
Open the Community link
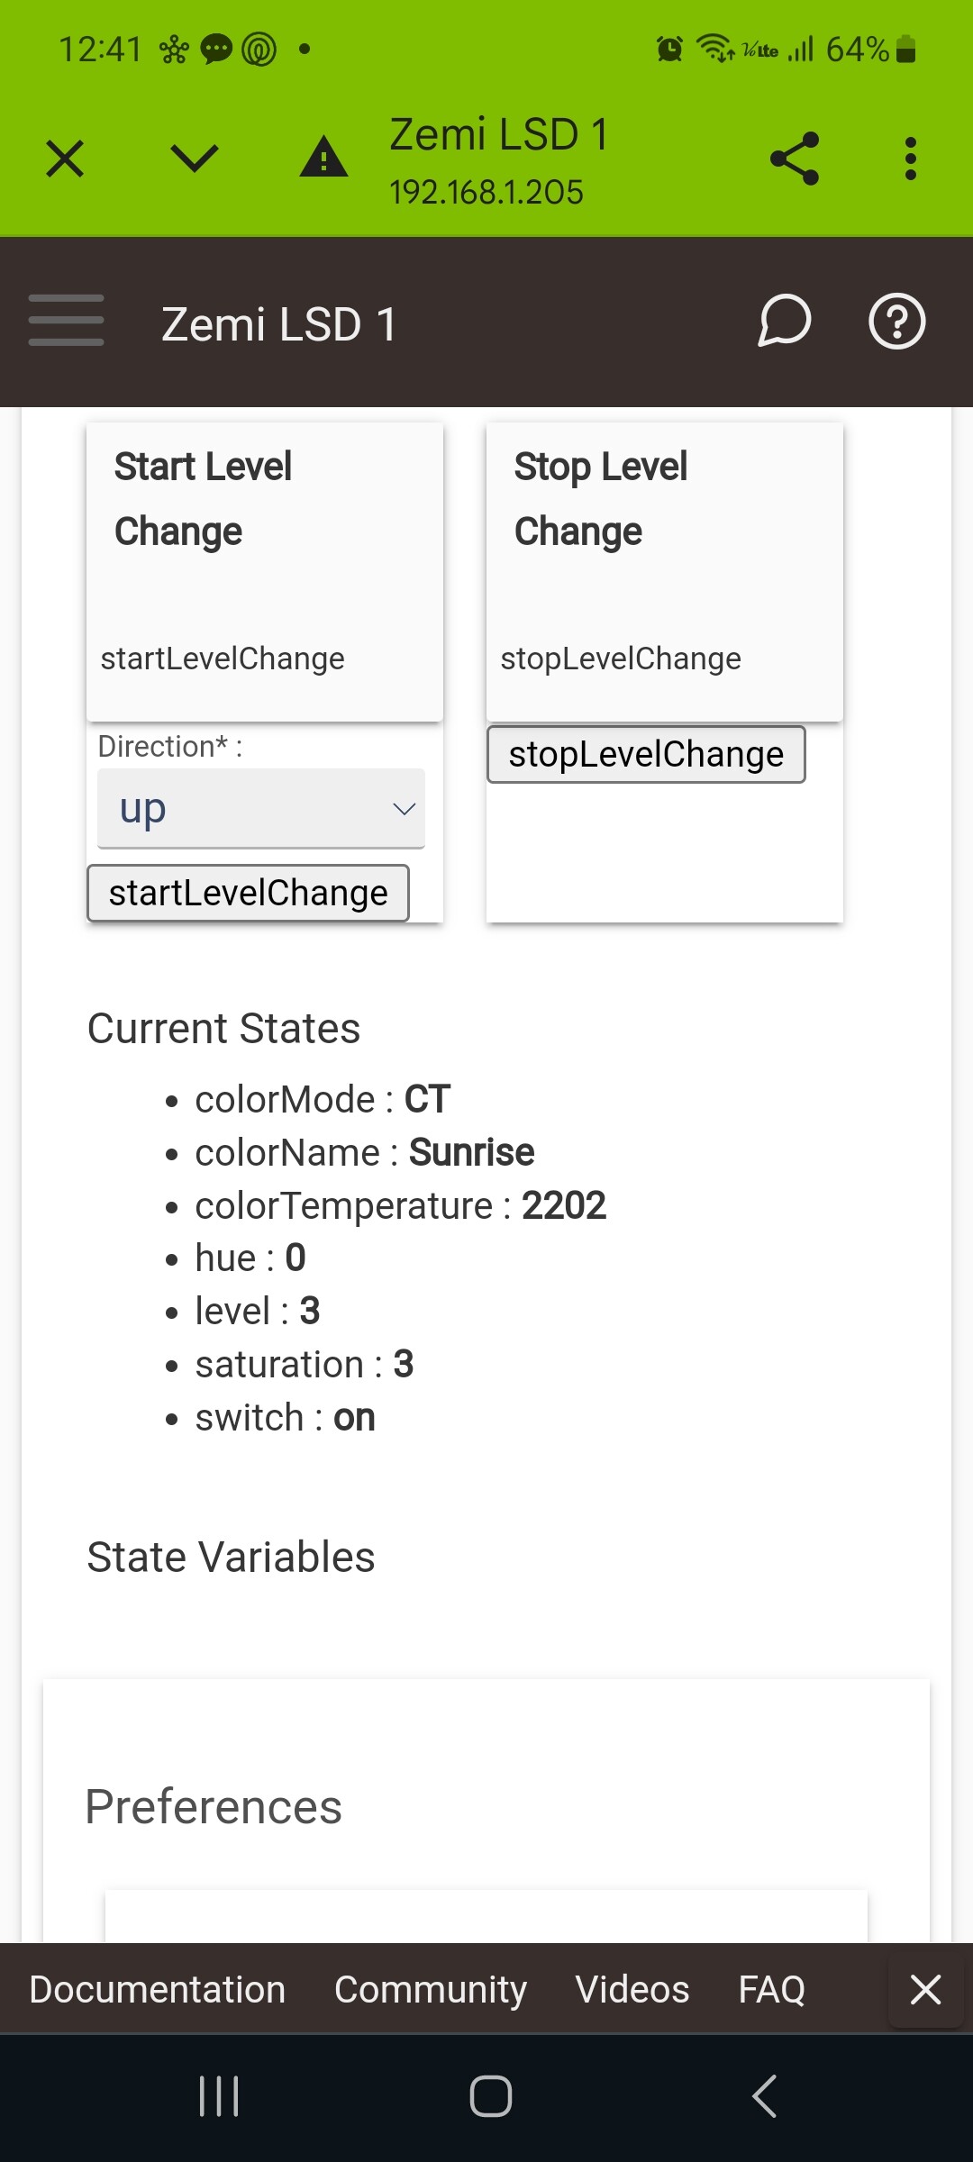(431, 1989)
